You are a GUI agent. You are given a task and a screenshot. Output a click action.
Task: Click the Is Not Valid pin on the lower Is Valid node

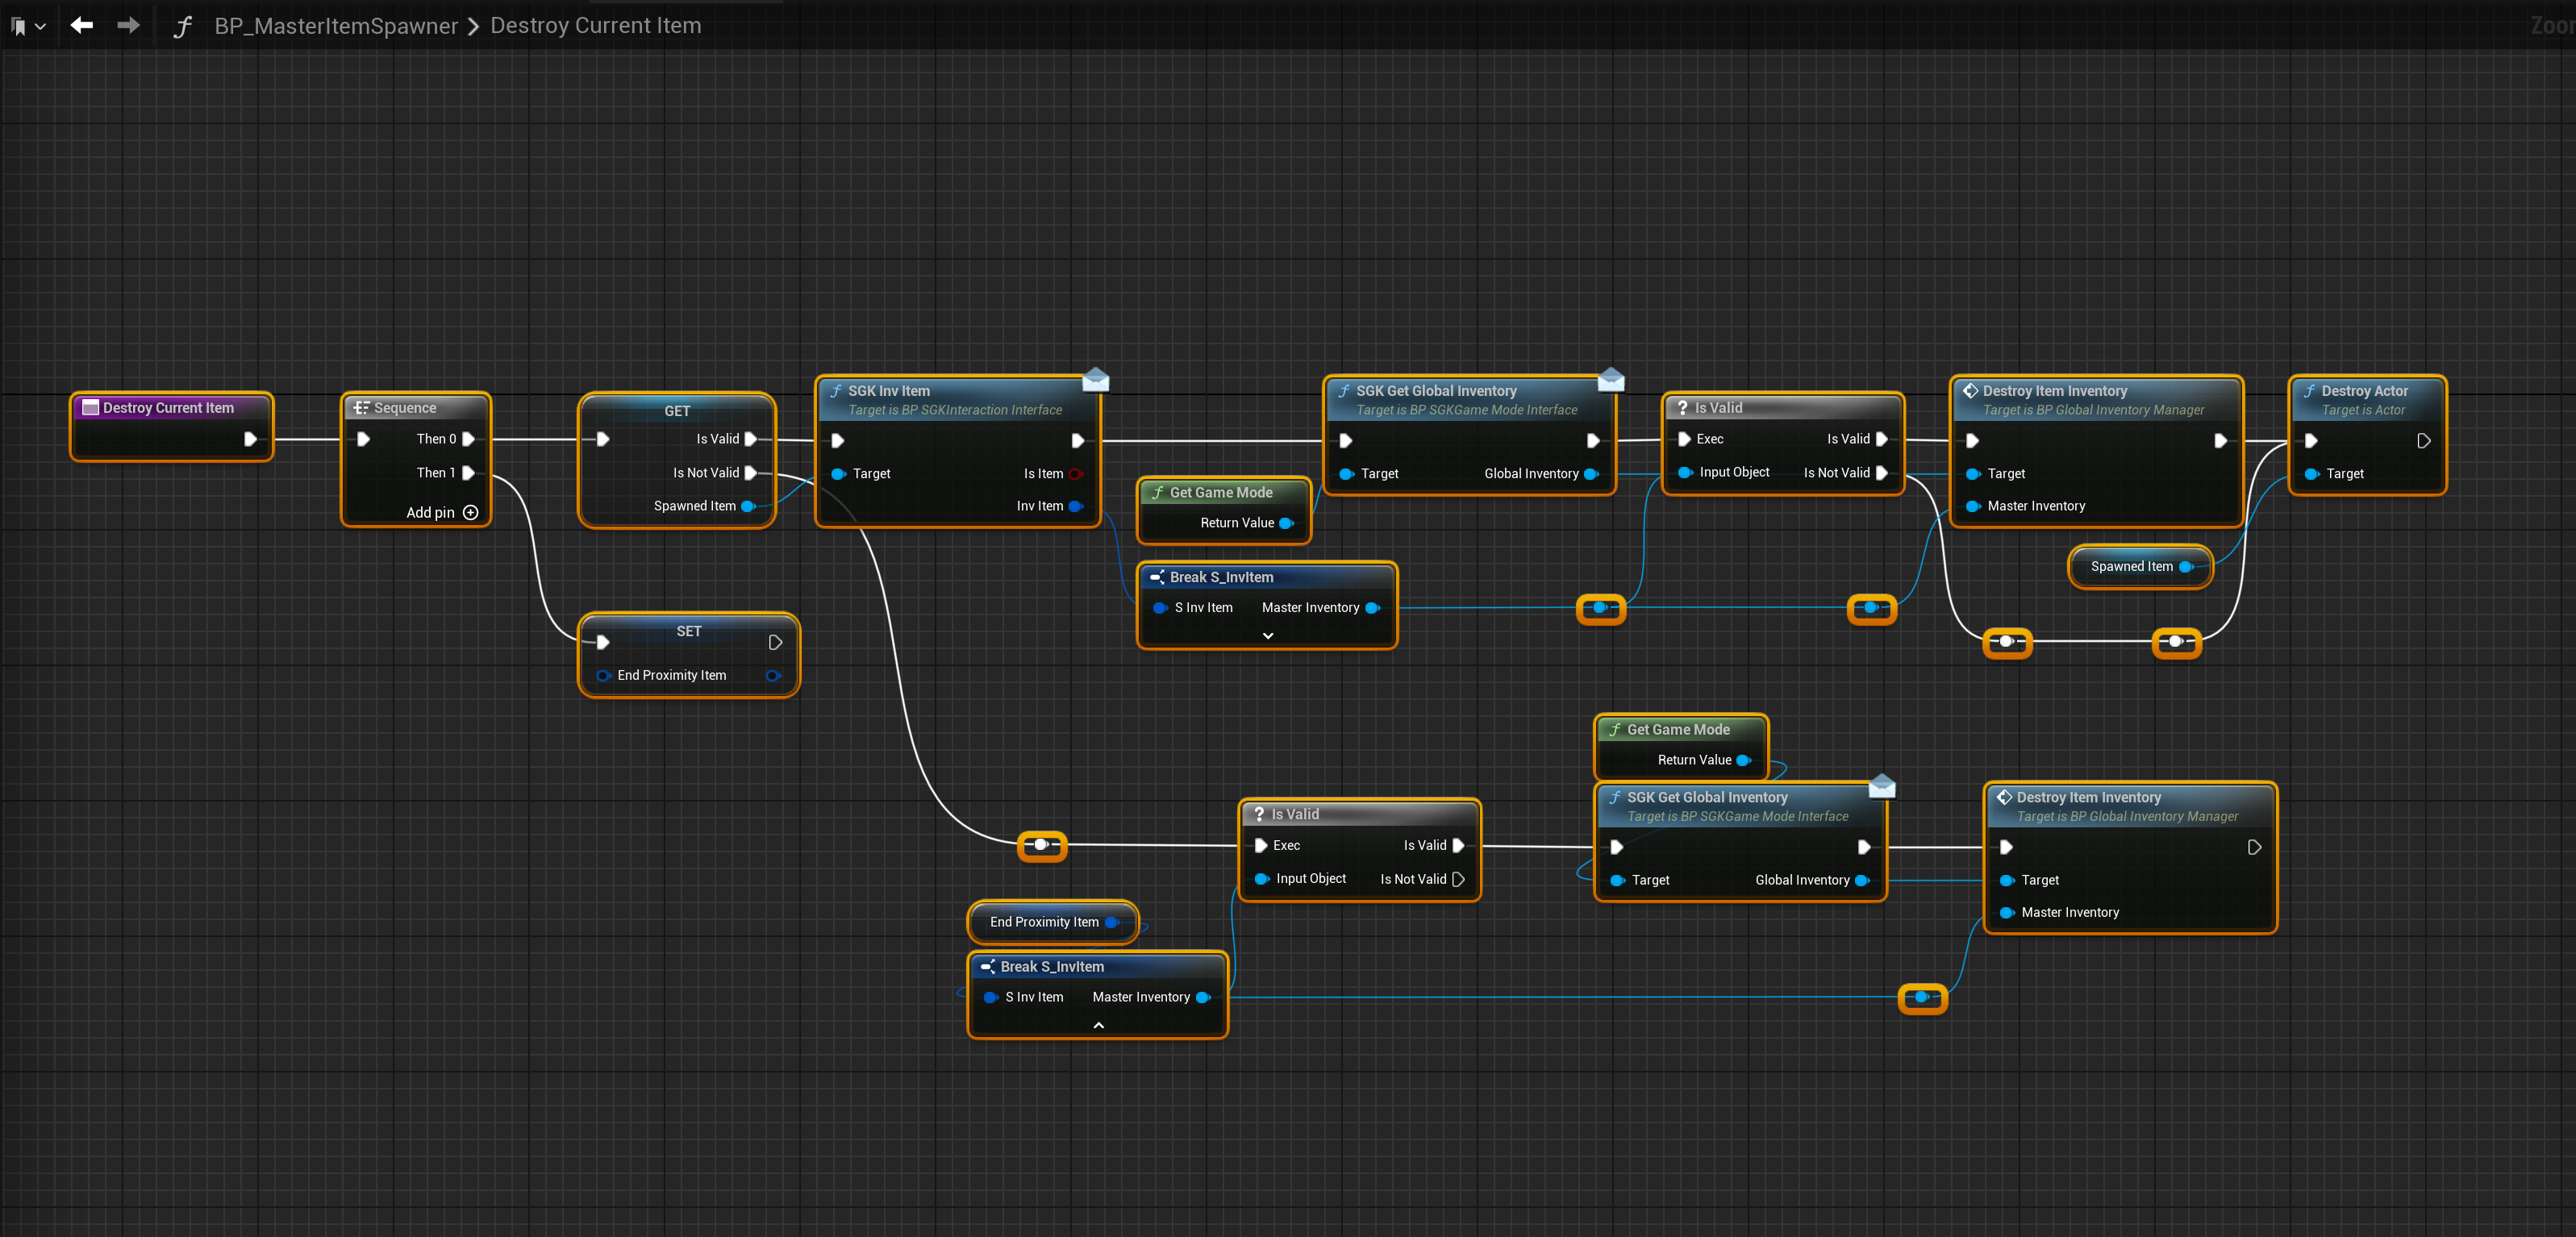pos(1458,879)
